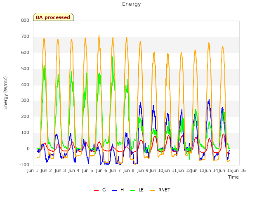The width and height of the screenshot is (264, 198).
Task: Click the Jun 9 x-axis tick label
Action: point(143,170)
